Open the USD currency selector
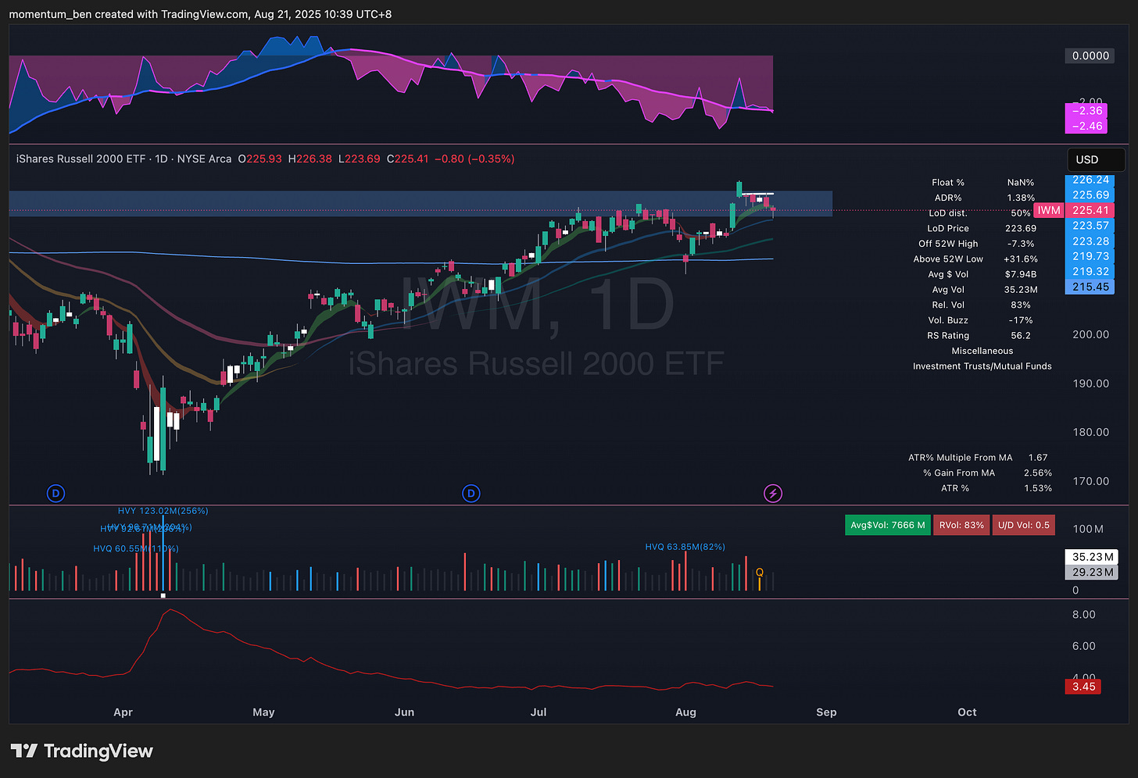 click(1096, 159)
